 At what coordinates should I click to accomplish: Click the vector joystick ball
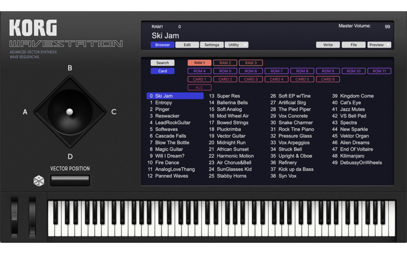pos(70,112)
